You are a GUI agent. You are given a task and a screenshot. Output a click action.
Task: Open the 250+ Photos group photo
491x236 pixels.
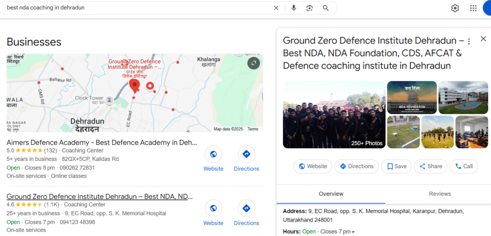(334, 115)
